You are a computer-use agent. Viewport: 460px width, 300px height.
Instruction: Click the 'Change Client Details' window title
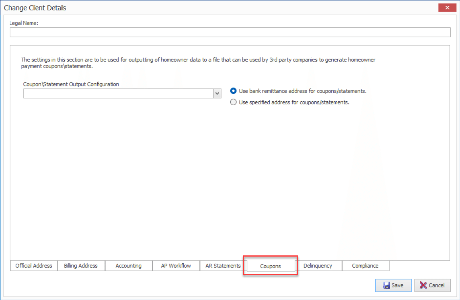tap(35, 8)
